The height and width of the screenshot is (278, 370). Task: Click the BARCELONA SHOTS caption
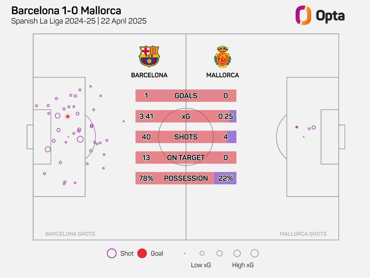70,234
